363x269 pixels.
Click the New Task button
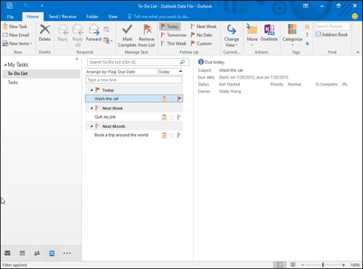[x=15, y=26]
